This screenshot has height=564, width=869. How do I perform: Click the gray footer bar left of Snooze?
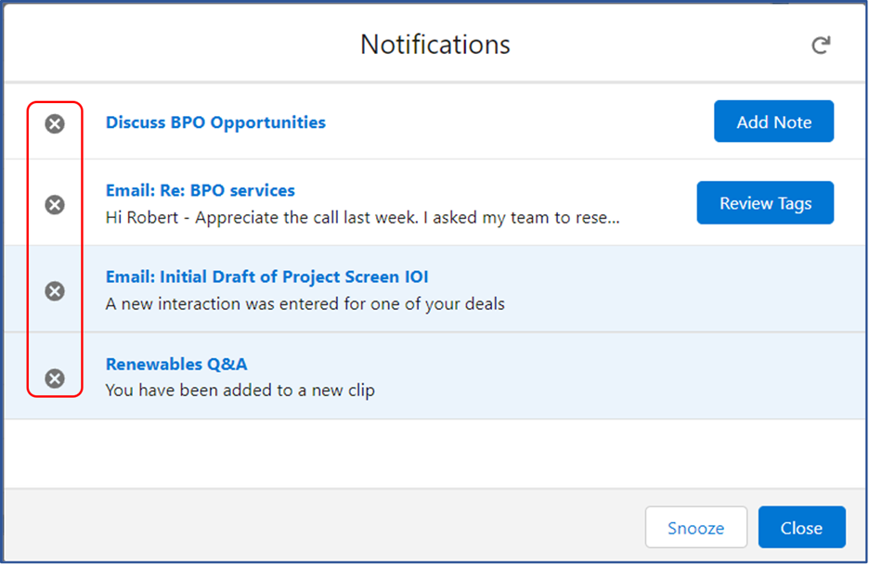(321, 526)
